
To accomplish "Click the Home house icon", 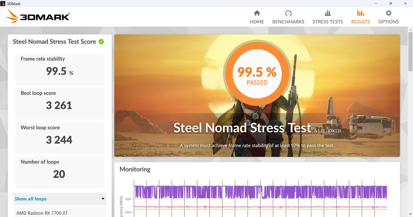I will point(257,13).
